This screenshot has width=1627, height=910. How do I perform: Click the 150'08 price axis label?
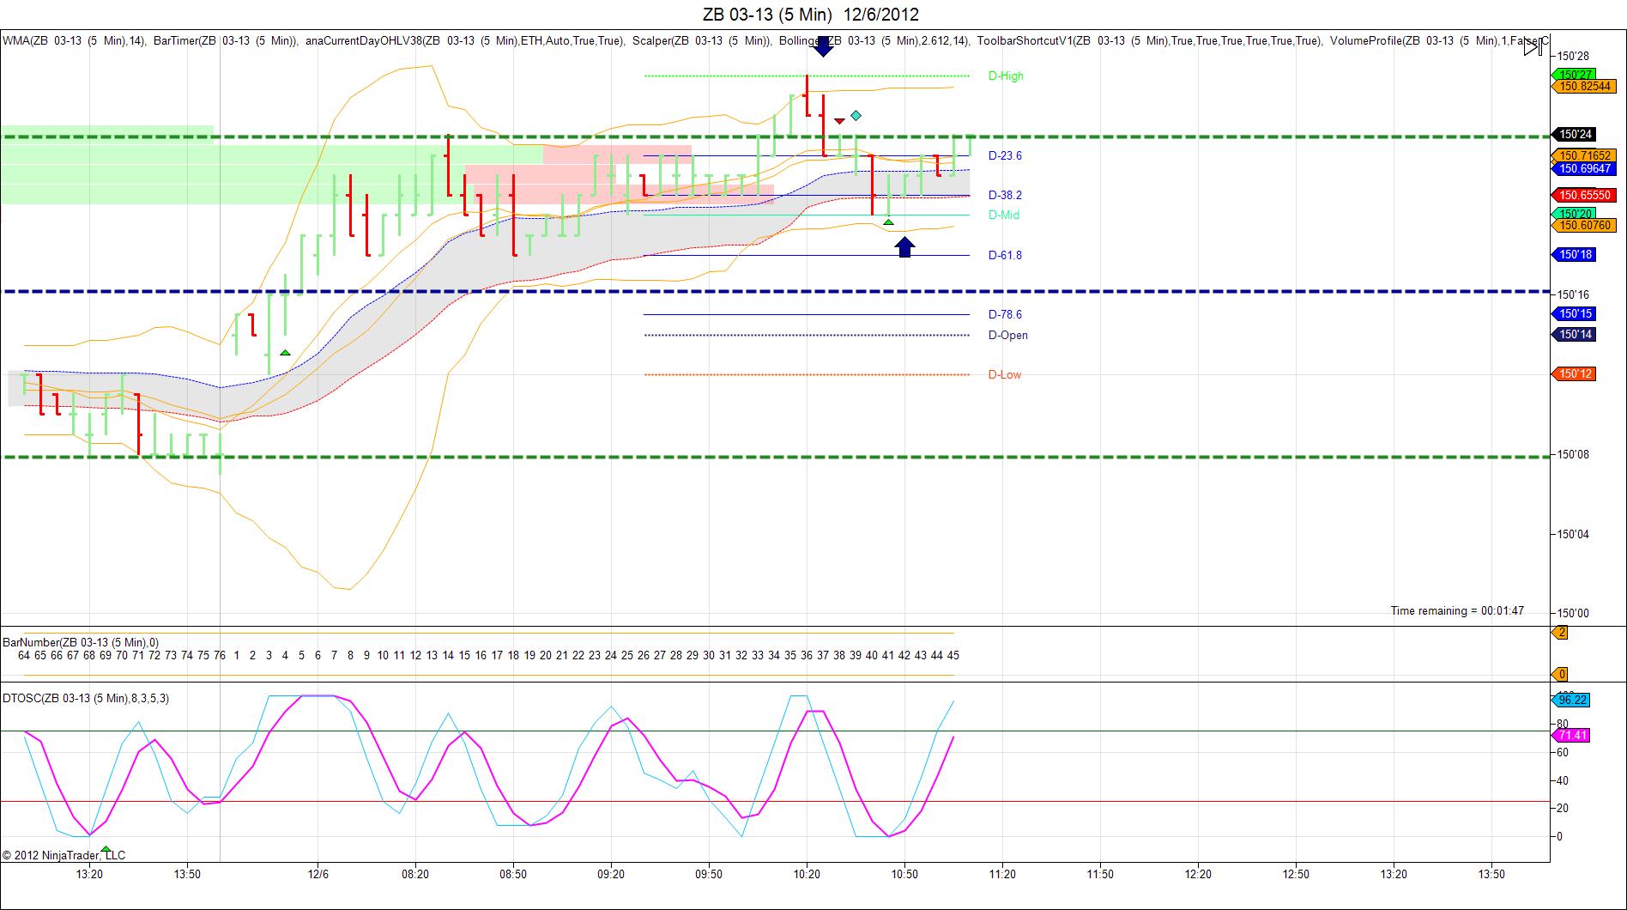coord(1574,454)
